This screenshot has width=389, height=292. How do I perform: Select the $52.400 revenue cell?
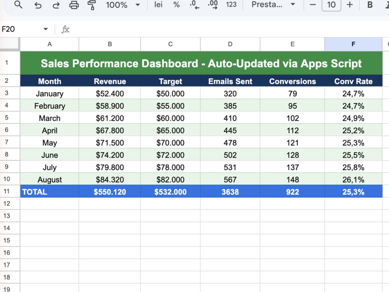tap(110, 93)
